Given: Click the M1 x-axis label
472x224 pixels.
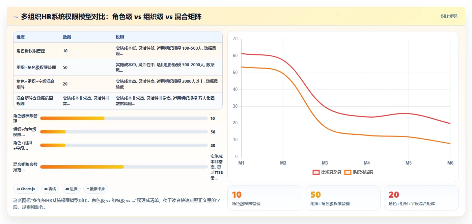Looking at the screenshot, I should point(241,163).
